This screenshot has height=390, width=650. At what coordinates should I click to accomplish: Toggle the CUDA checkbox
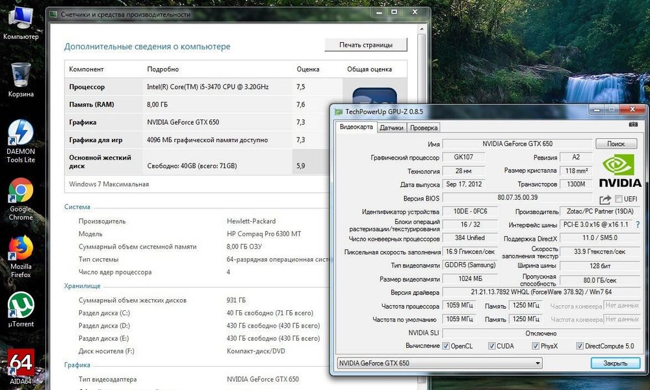pyautogui.click(x=491, y=346)
